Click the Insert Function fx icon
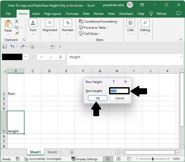185x162 pixels. (x=60, y=57)
